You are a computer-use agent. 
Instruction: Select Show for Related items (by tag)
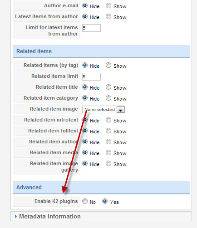point(108,65)
